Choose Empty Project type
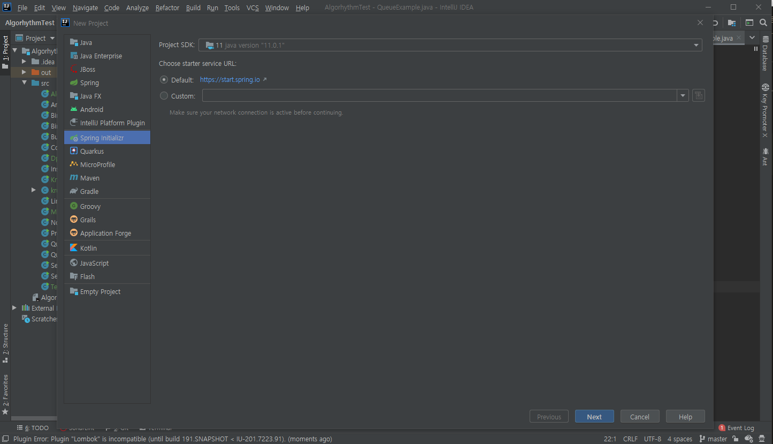 (107, 291)
